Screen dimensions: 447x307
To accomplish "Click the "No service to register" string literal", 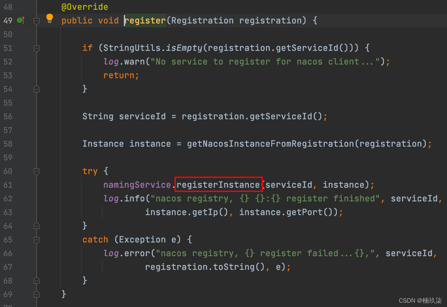I will [x=265, y=62].
